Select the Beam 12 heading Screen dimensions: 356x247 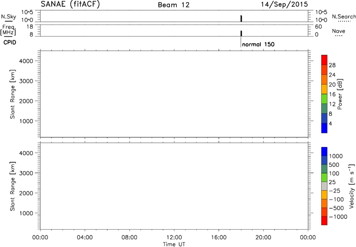click(174, 5)
